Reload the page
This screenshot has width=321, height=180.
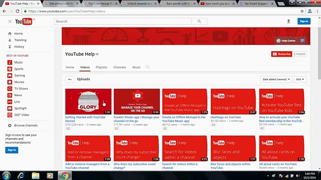click(17, 11)
